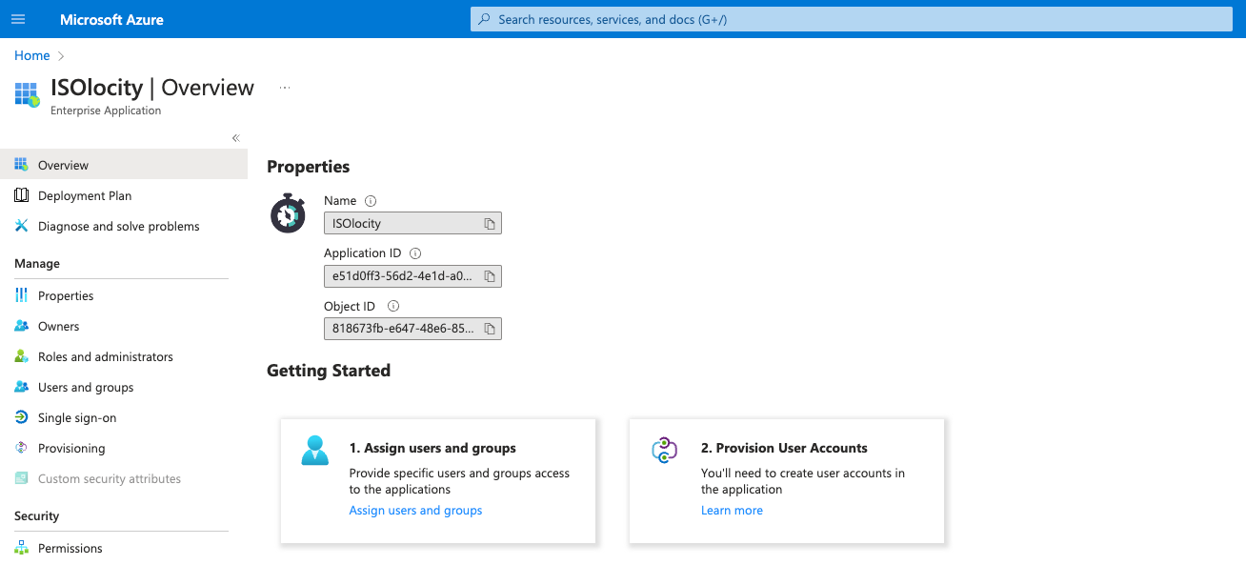The image size is (1246, 565).
Task: Click the Provisioning cycle icon
Action: coord(21,448)
